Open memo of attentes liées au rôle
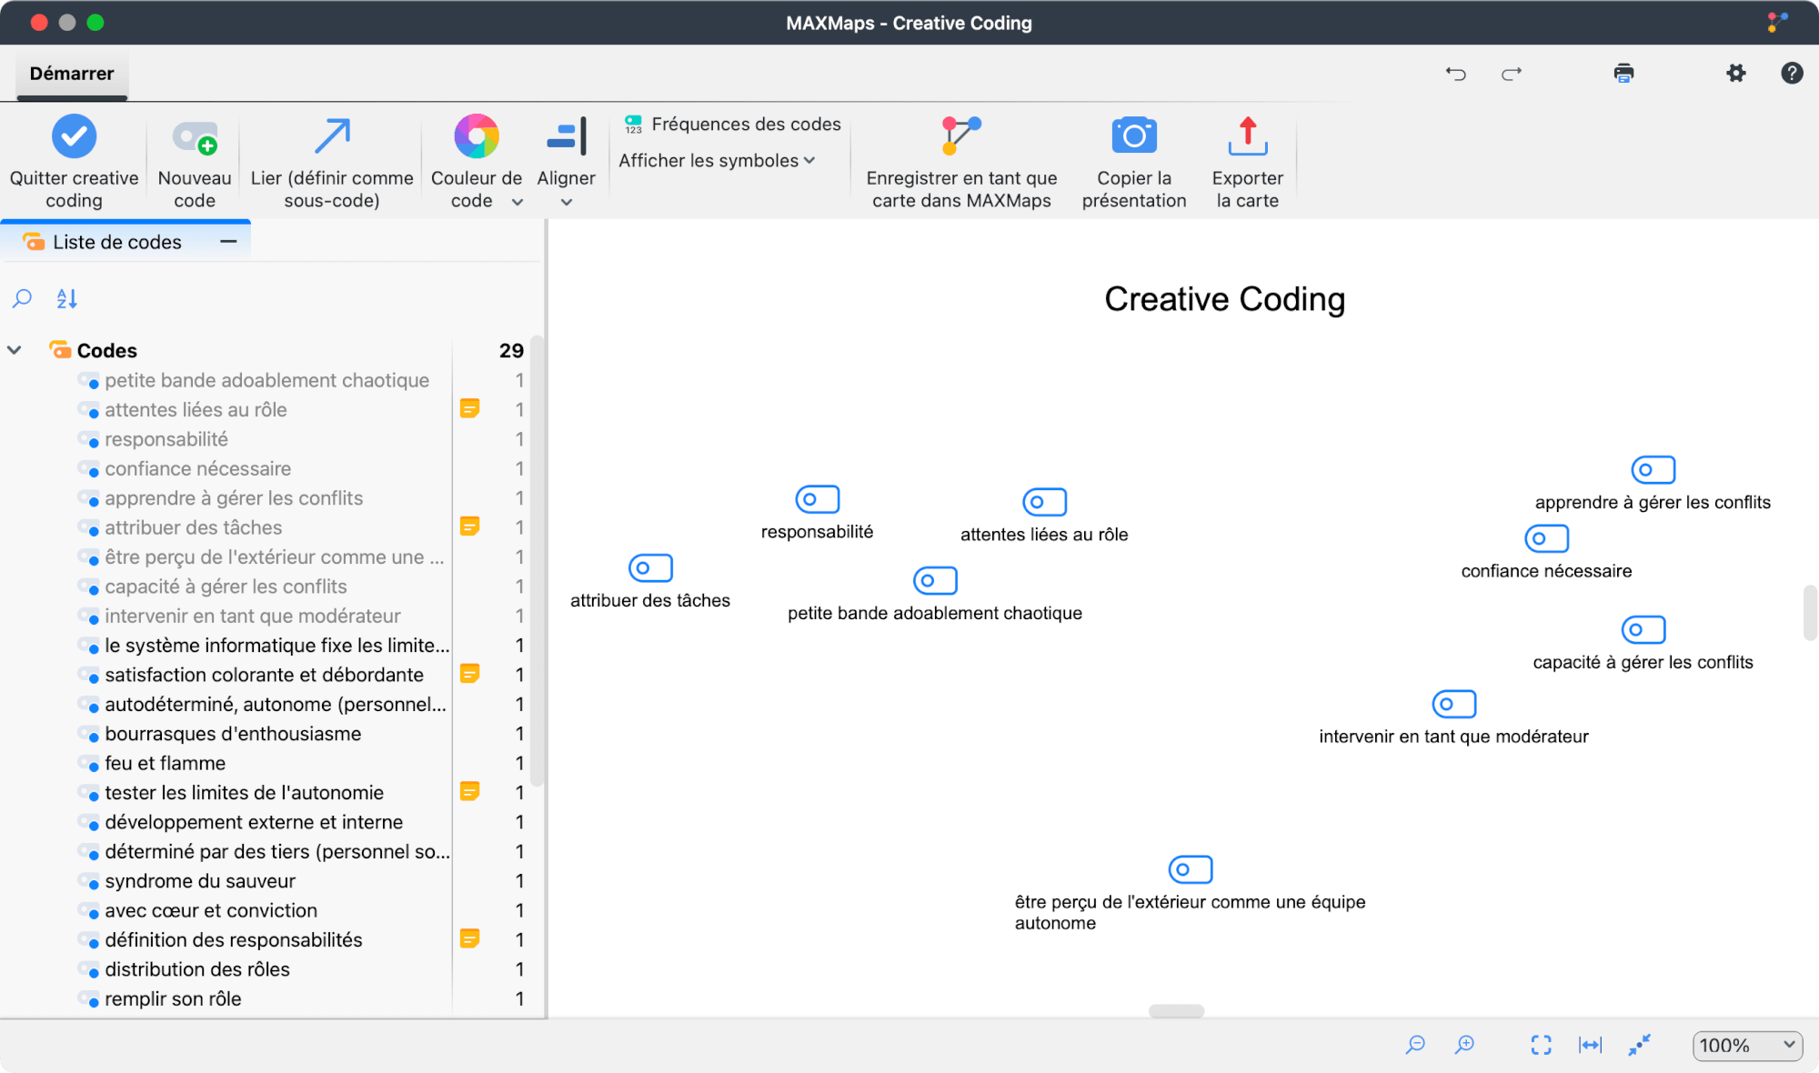The width and height of the screenshot is (1819, 1073). point(469,409)
